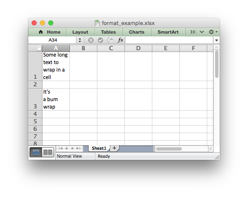Screen dimensions: 248x198
Task: Select the Sheet1 worksheet tab
Action: [99, 148]
